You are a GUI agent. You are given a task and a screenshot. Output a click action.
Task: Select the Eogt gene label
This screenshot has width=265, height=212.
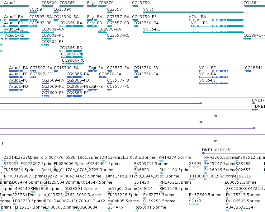pos(91,3)
